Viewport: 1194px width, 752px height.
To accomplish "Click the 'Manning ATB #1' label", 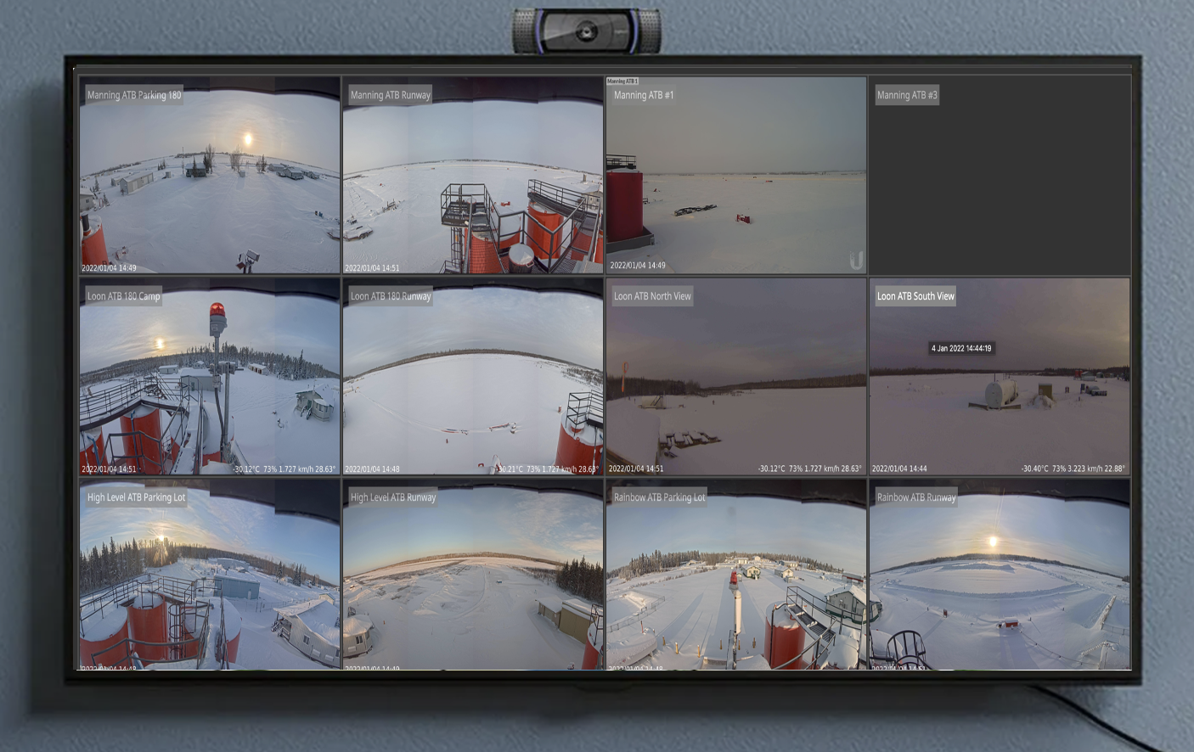I will [644, 95].
